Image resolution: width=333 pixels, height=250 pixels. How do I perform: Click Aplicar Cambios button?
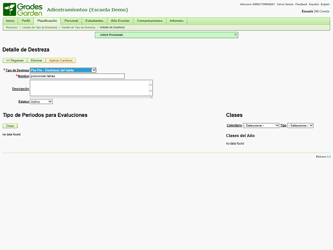61,60
